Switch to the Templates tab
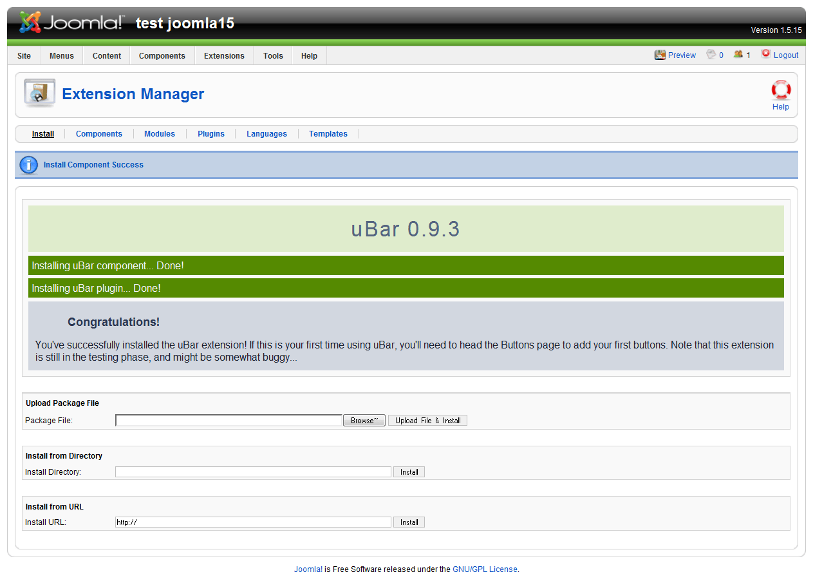 [x=328, y=134]
